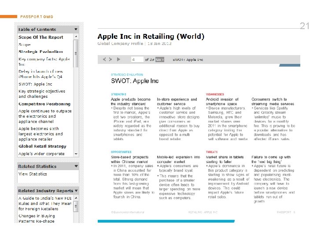Click the Apple Inc in Retailing (World) title
Image resolution: width=317 pixels, height=238 pixels.
(x=151, y=37)
